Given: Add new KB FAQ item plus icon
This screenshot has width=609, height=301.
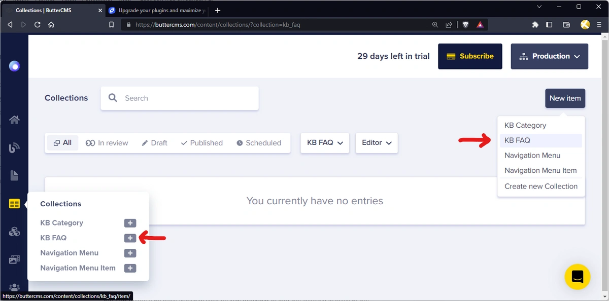Looking at the screenshot, I should (x=130, y=238).
